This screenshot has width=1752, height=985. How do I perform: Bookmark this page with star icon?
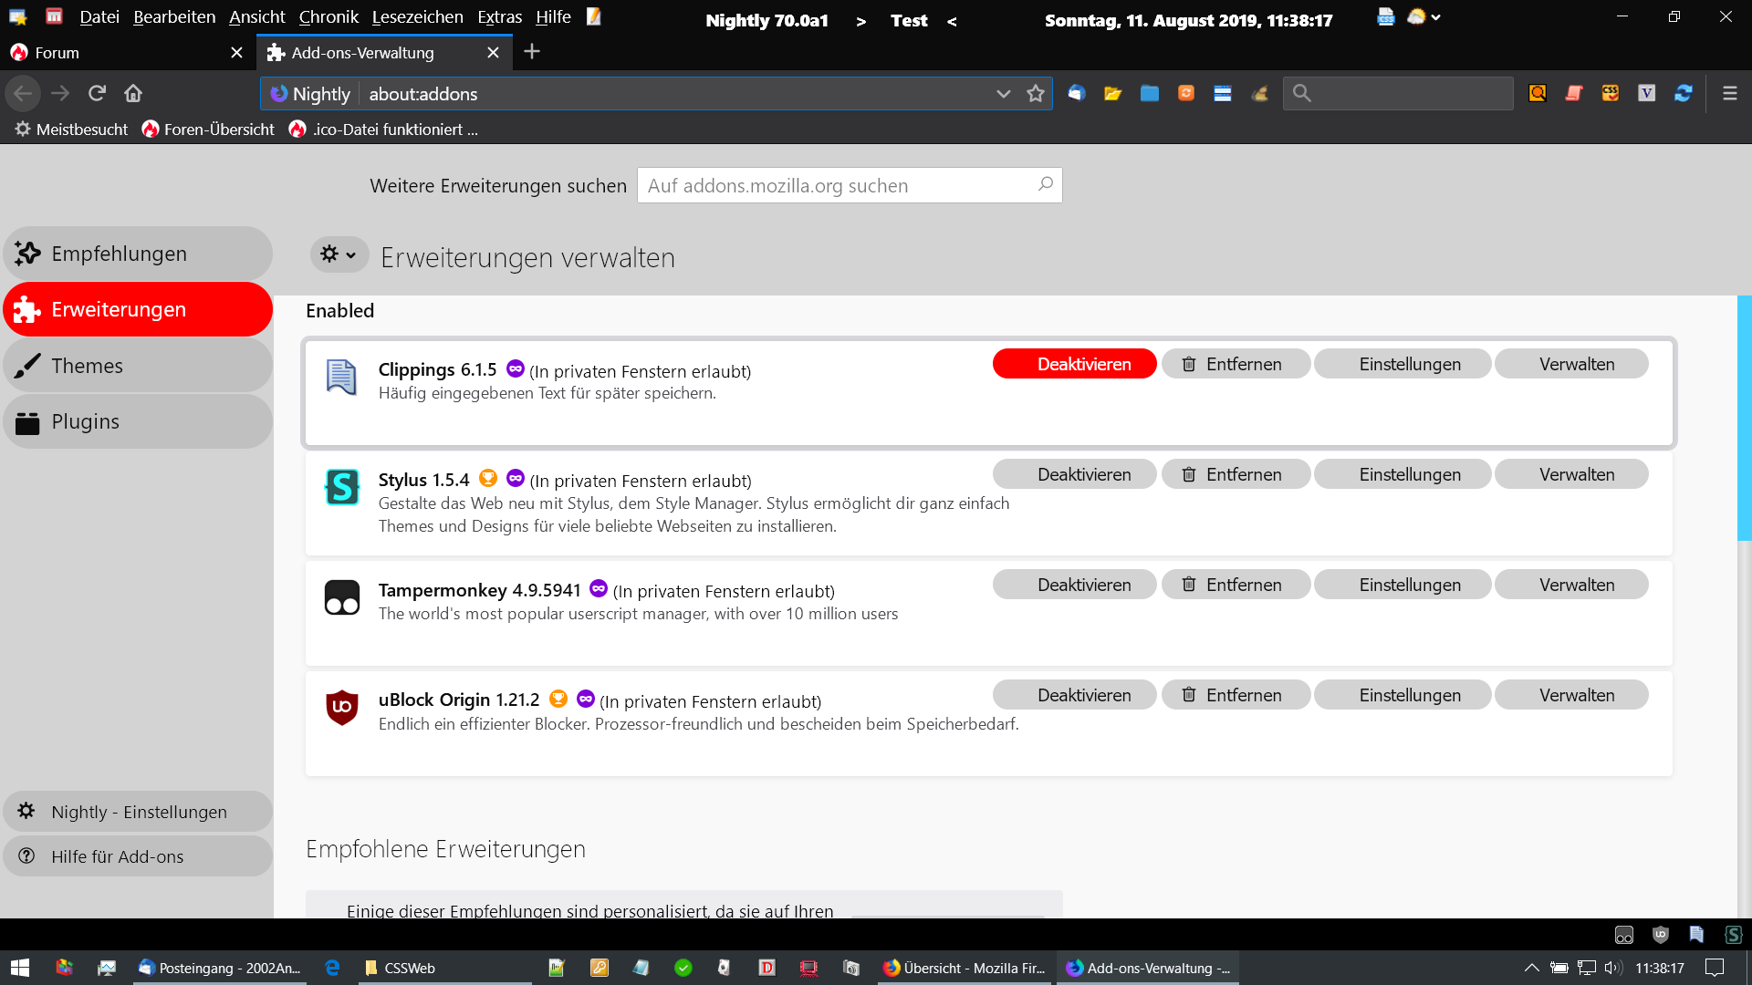1035,93
